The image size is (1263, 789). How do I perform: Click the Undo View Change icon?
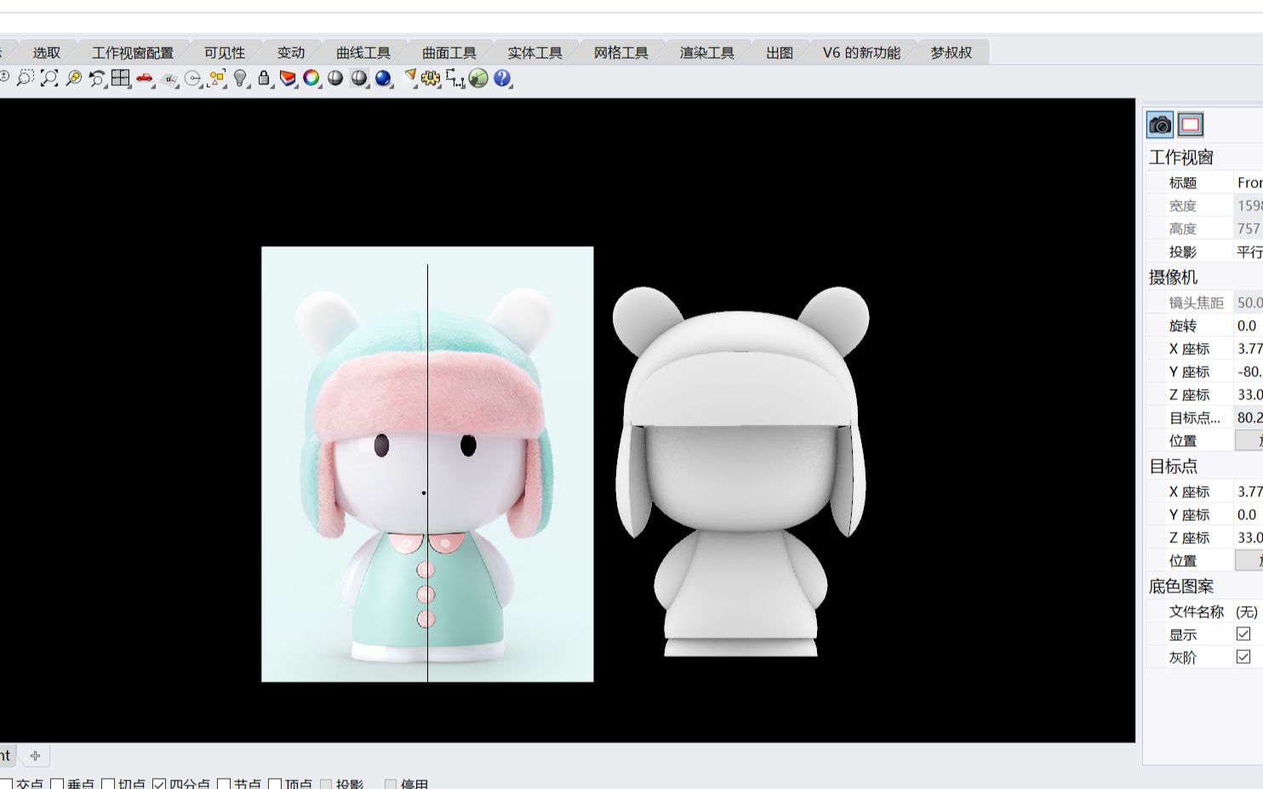(97, 78)
